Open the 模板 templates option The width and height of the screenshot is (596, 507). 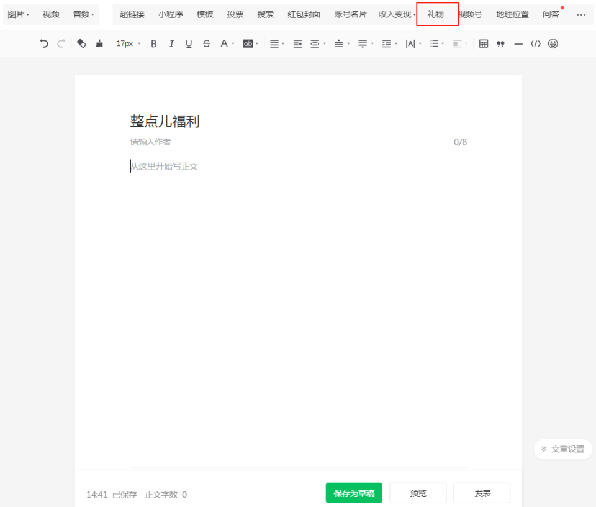coord(204,14)
